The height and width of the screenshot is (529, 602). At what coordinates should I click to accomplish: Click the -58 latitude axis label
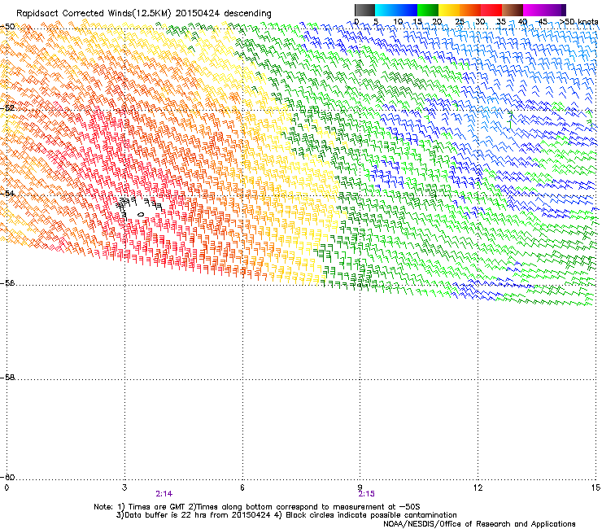[x=7, y=378]
